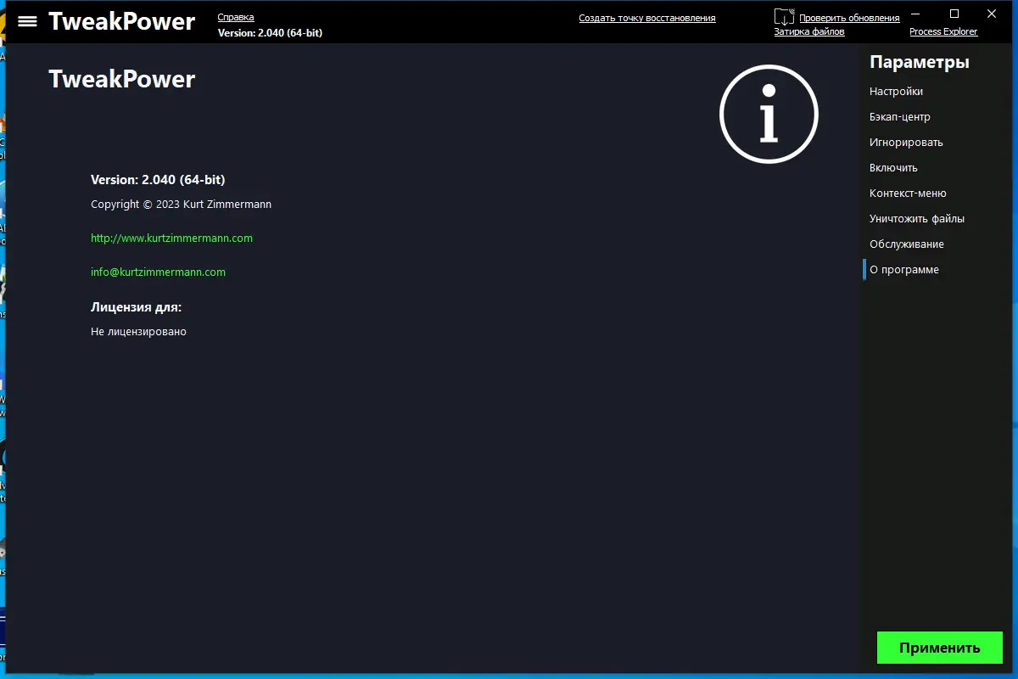Screen dimensions: 1018x679
Task: Select Настройки in Параметры sidebar
Action: [896, 92]
